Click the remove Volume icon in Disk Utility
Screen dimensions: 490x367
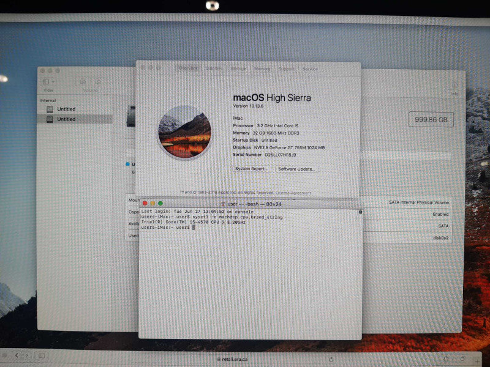tap(98, 82)
